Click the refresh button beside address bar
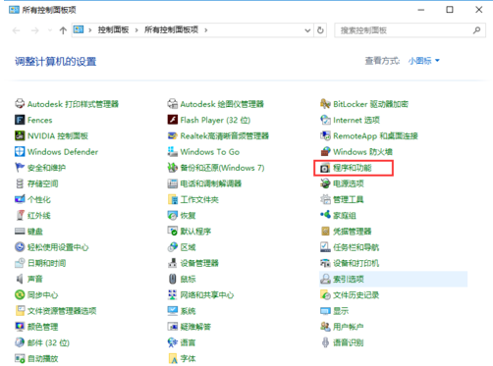This screenshot has height=366, width=493. pos(320,30)
